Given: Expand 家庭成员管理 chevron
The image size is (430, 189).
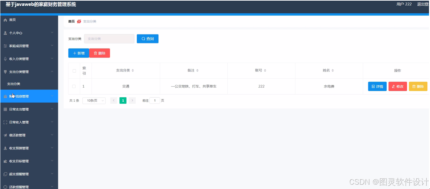Looking at the screenshot, I should pyautogui.click(x=52, y=46).
